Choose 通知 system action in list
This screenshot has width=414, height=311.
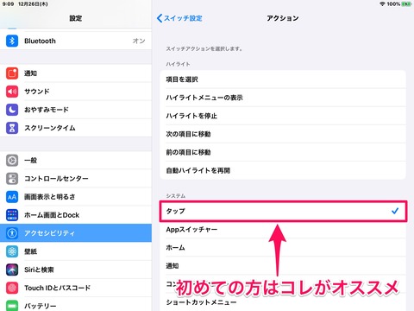pos(283,266)
